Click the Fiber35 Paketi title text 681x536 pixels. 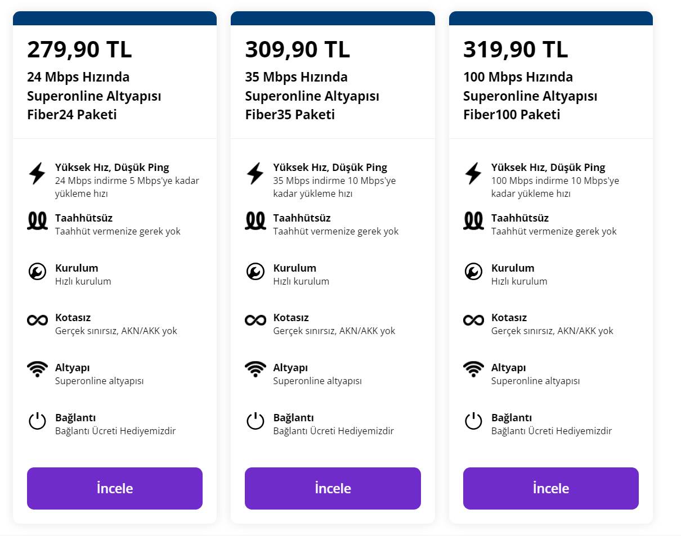click(290, 115)
